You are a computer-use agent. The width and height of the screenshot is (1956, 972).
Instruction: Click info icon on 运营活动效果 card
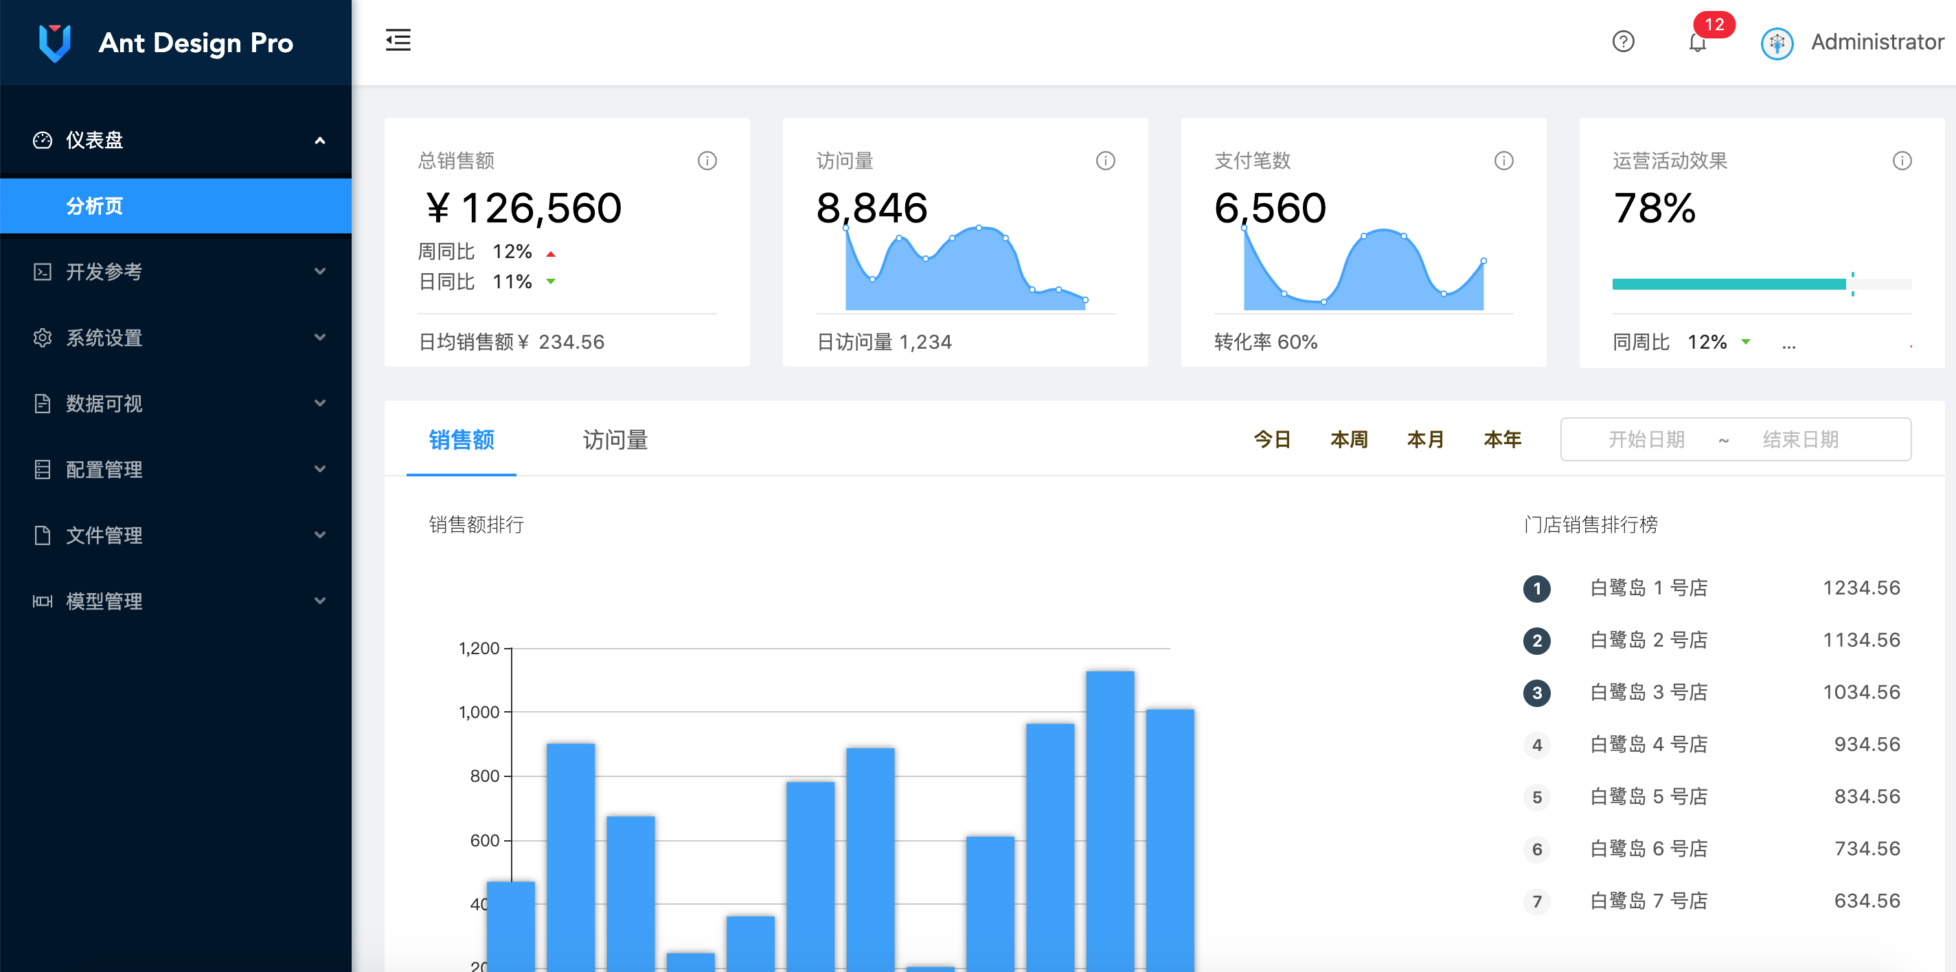click(1902, 161)
